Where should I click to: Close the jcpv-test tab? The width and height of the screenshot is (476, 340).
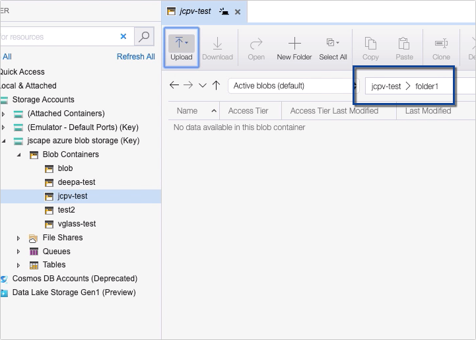[x=238, y=12]
